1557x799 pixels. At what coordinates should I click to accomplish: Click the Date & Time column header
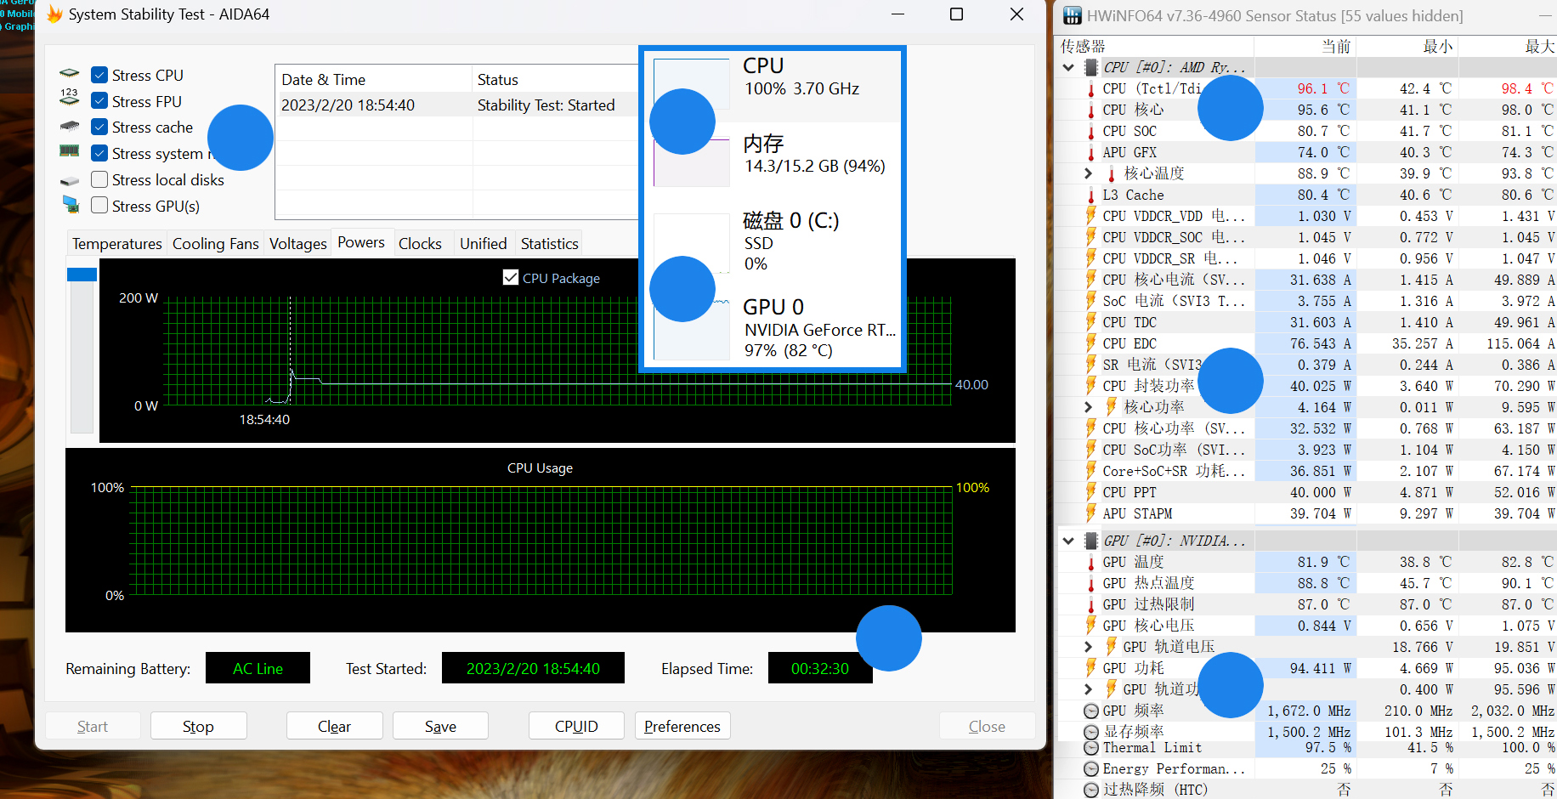tap(374, 79)
